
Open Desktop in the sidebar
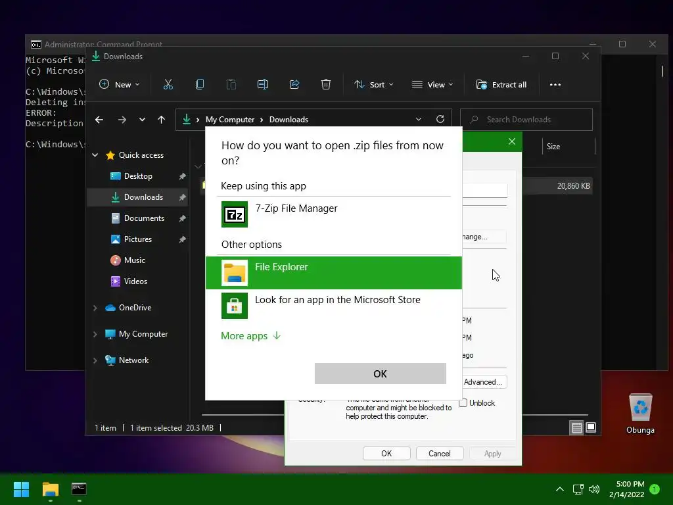point(138,176)
